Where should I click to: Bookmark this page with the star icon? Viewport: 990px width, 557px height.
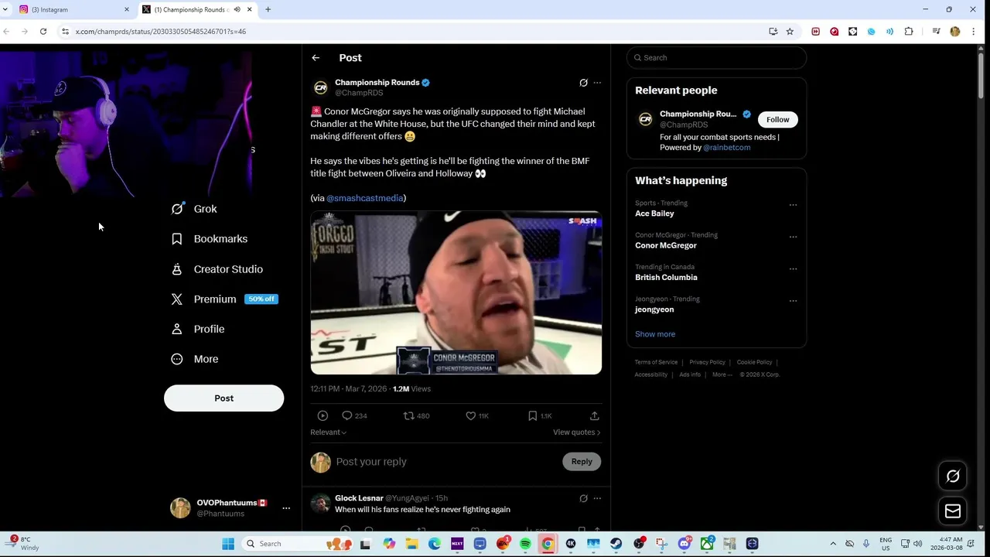(790, 32)
